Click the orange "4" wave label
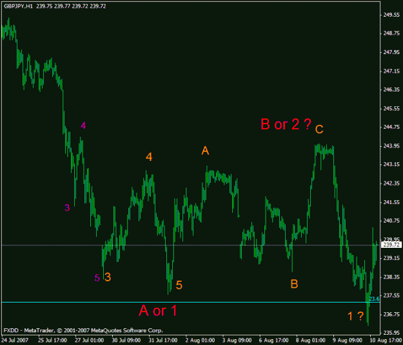 click(x=149, y=156)
